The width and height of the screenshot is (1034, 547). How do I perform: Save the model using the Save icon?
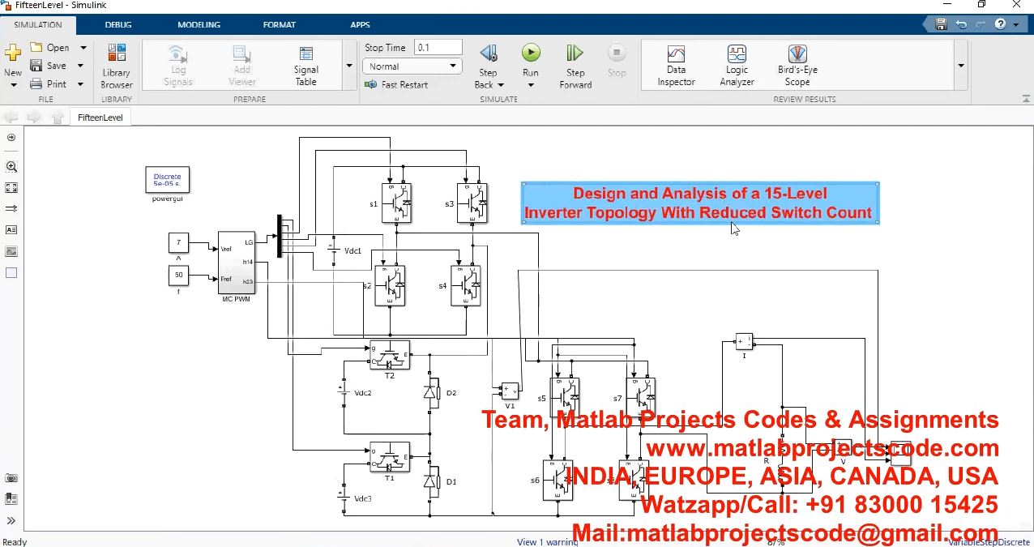(36, 66)
